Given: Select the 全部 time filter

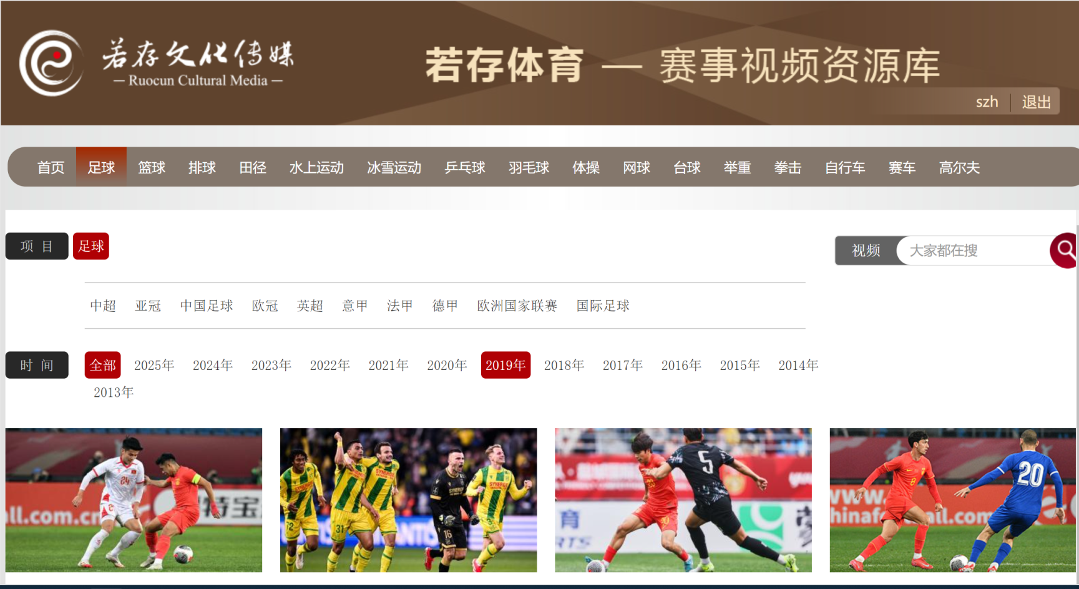Looking at the screenshot, I should (x=103, y=365).
